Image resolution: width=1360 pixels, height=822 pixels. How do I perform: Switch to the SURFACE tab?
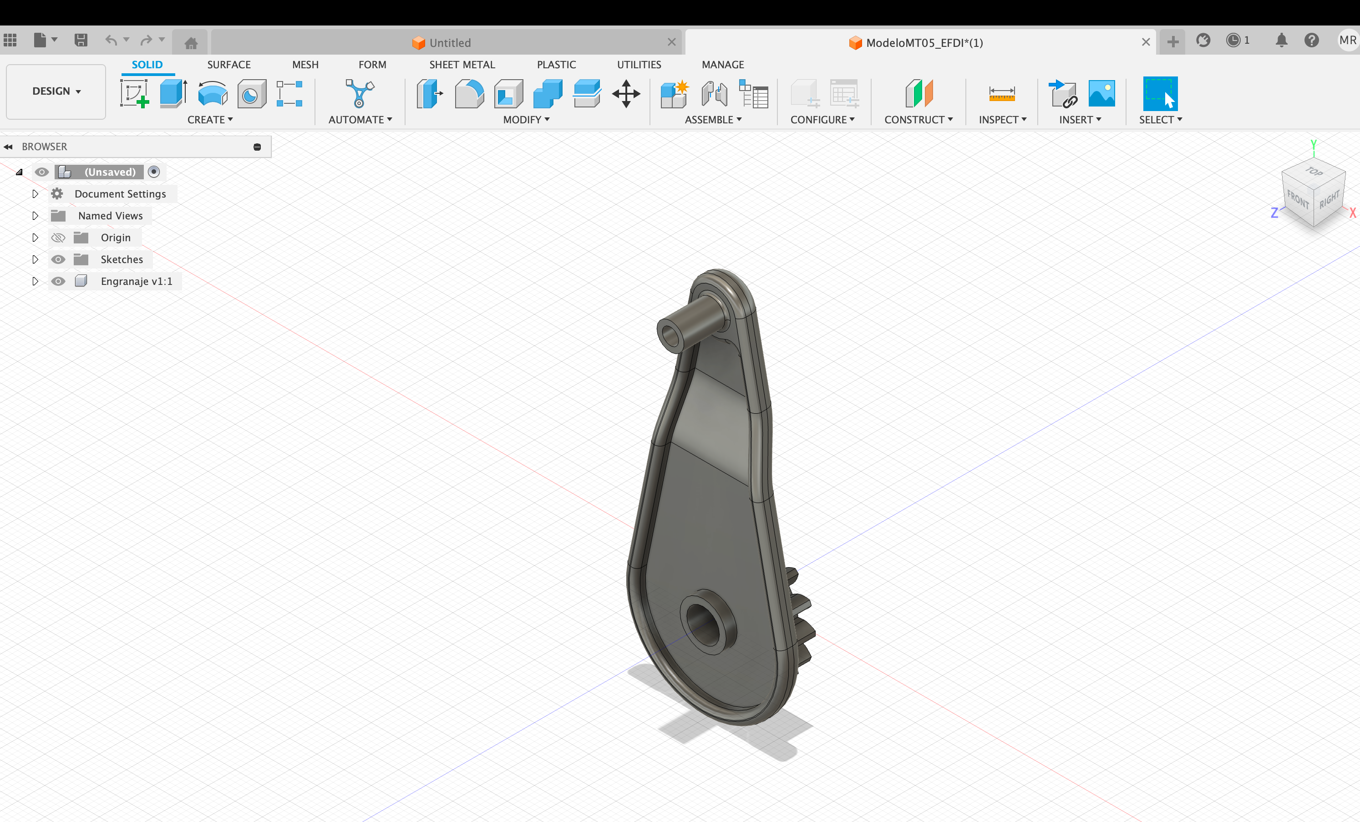228,65
